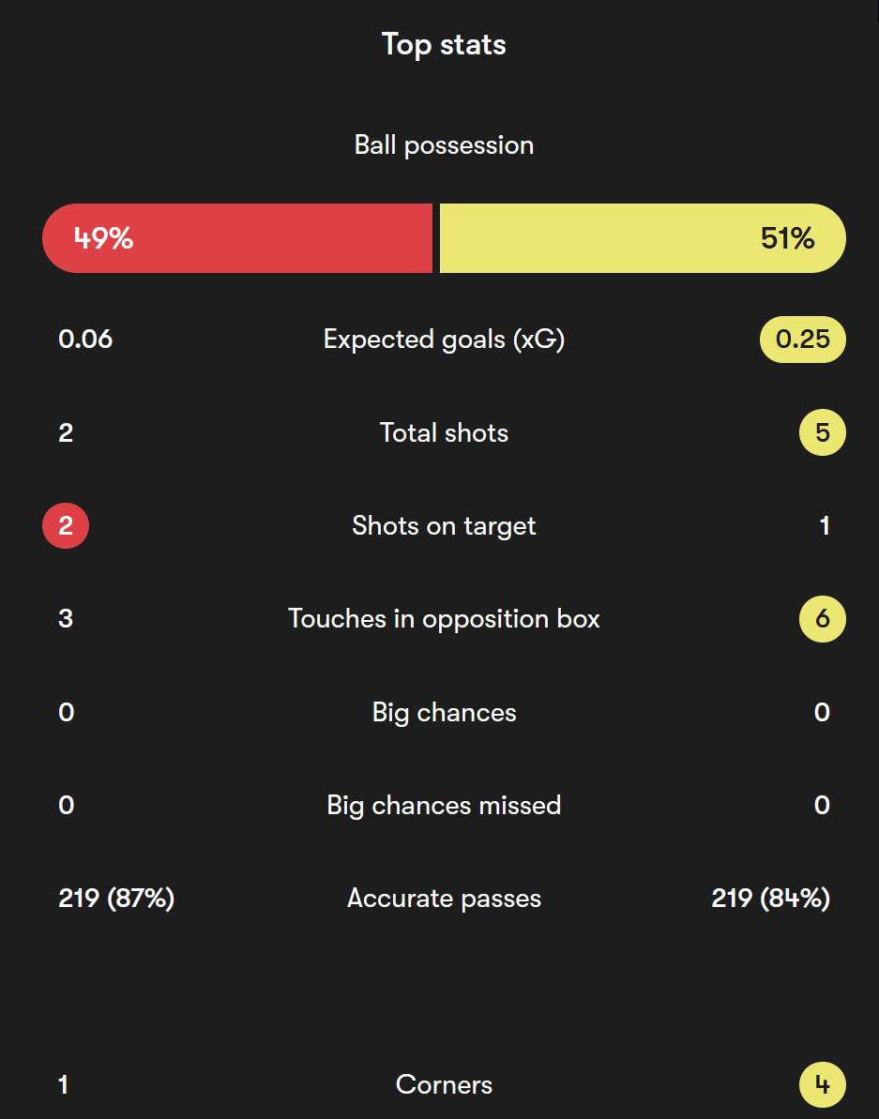
Task: Select Touches in opposition box label
Action: pos(444,619)
